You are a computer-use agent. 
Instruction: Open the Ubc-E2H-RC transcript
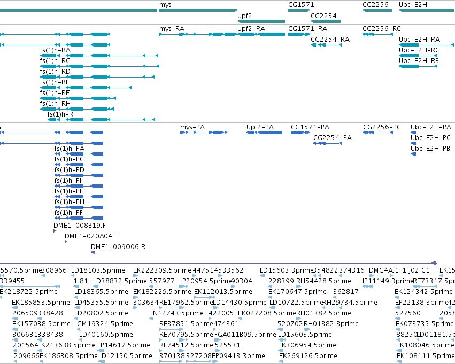click(x=418, y=56)
